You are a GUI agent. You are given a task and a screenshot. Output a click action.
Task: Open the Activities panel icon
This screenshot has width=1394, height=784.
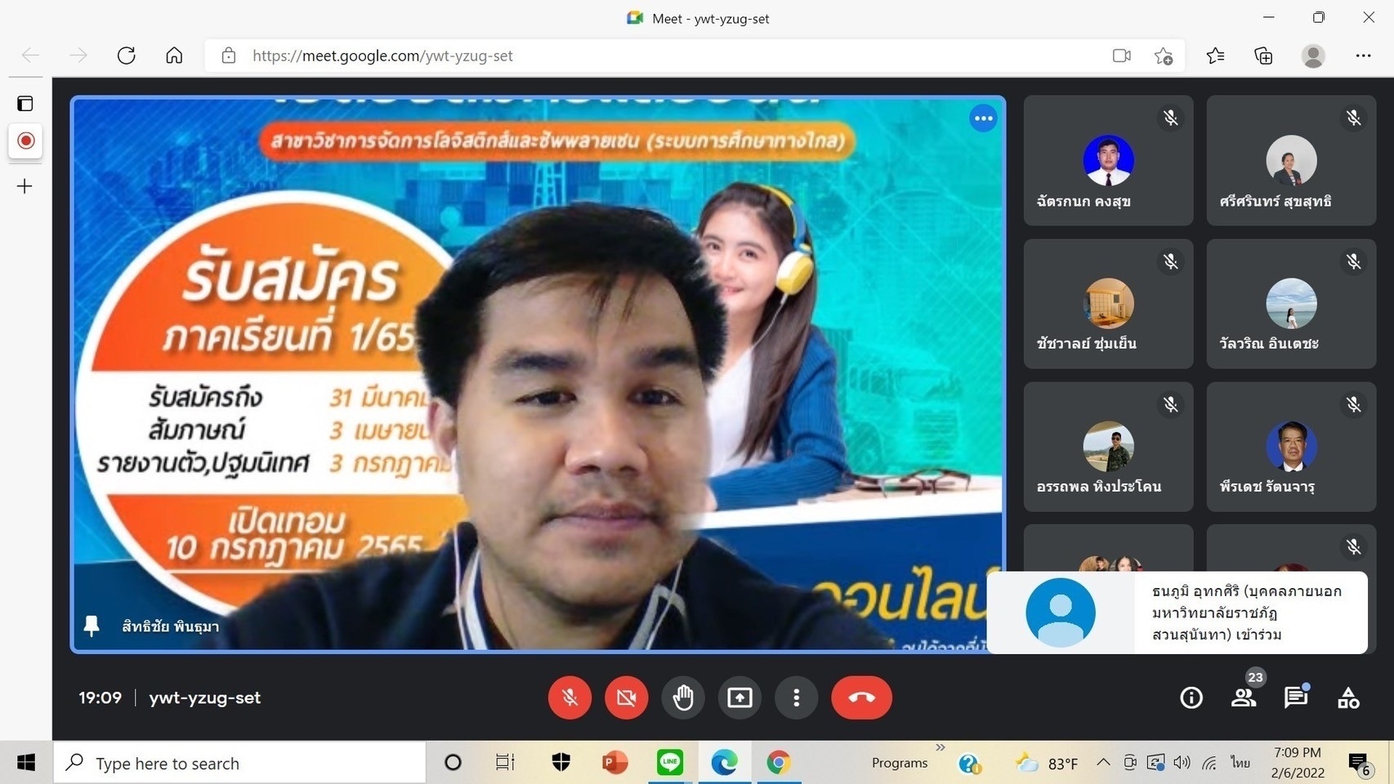point(1348,697)
